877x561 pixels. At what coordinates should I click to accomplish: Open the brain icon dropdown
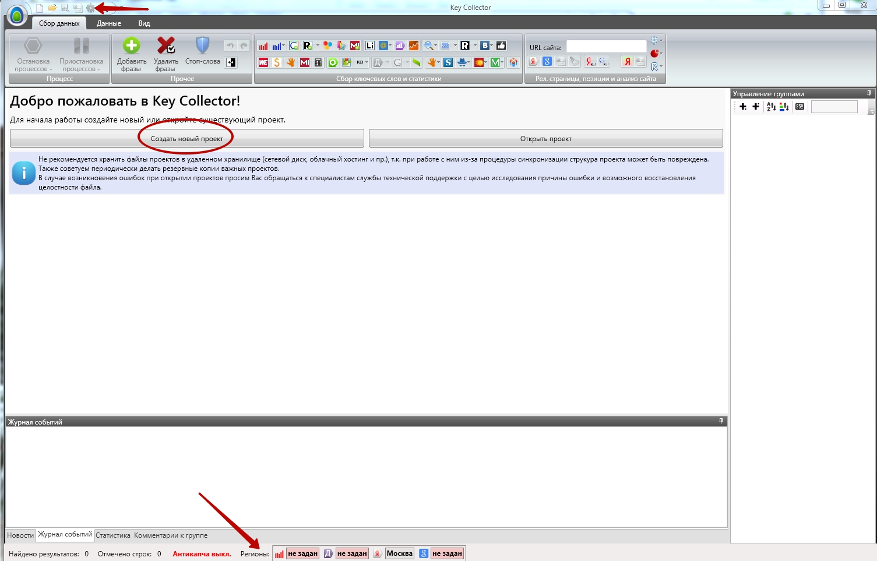tap(661, 40)
